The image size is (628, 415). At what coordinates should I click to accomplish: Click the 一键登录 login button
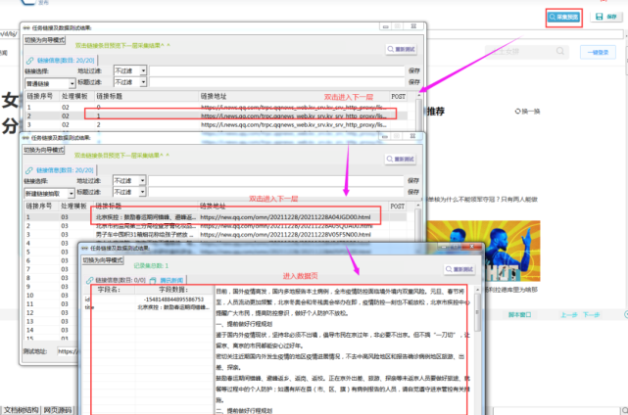(x=598, y=53)
